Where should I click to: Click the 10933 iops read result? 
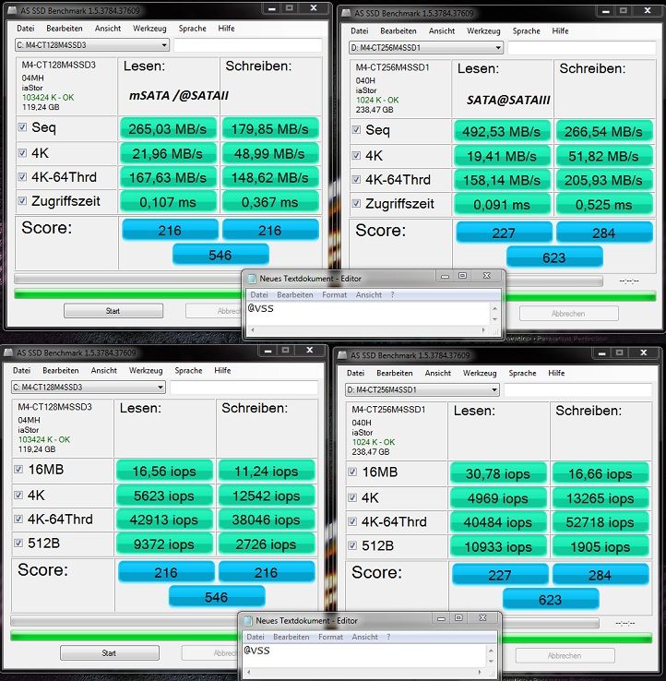coord(498,547)
